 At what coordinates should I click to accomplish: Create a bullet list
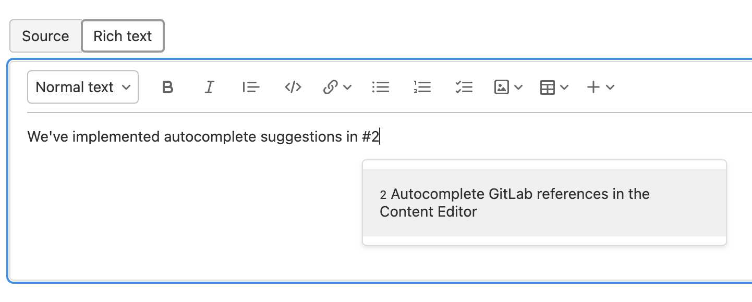click(381, 87)
